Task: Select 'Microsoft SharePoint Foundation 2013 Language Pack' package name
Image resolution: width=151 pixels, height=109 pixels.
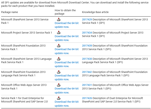Action: tap(23, 74)
